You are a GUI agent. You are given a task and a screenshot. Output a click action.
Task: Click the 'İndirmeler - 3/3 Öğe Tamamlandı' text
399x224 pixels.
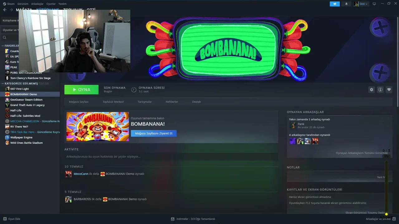pyautogui.click(x=196, y=219)
